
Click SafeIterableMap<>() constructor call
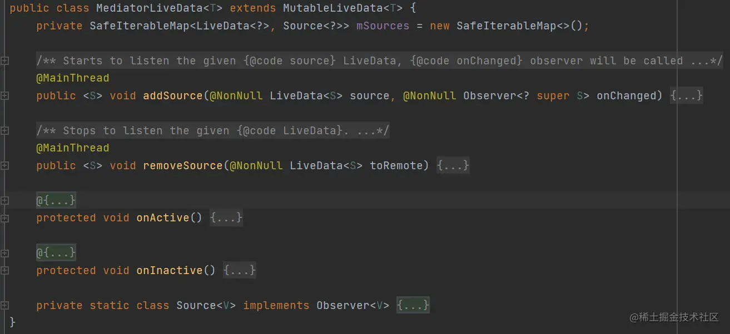pyautogui.click(x=519, y=26)
